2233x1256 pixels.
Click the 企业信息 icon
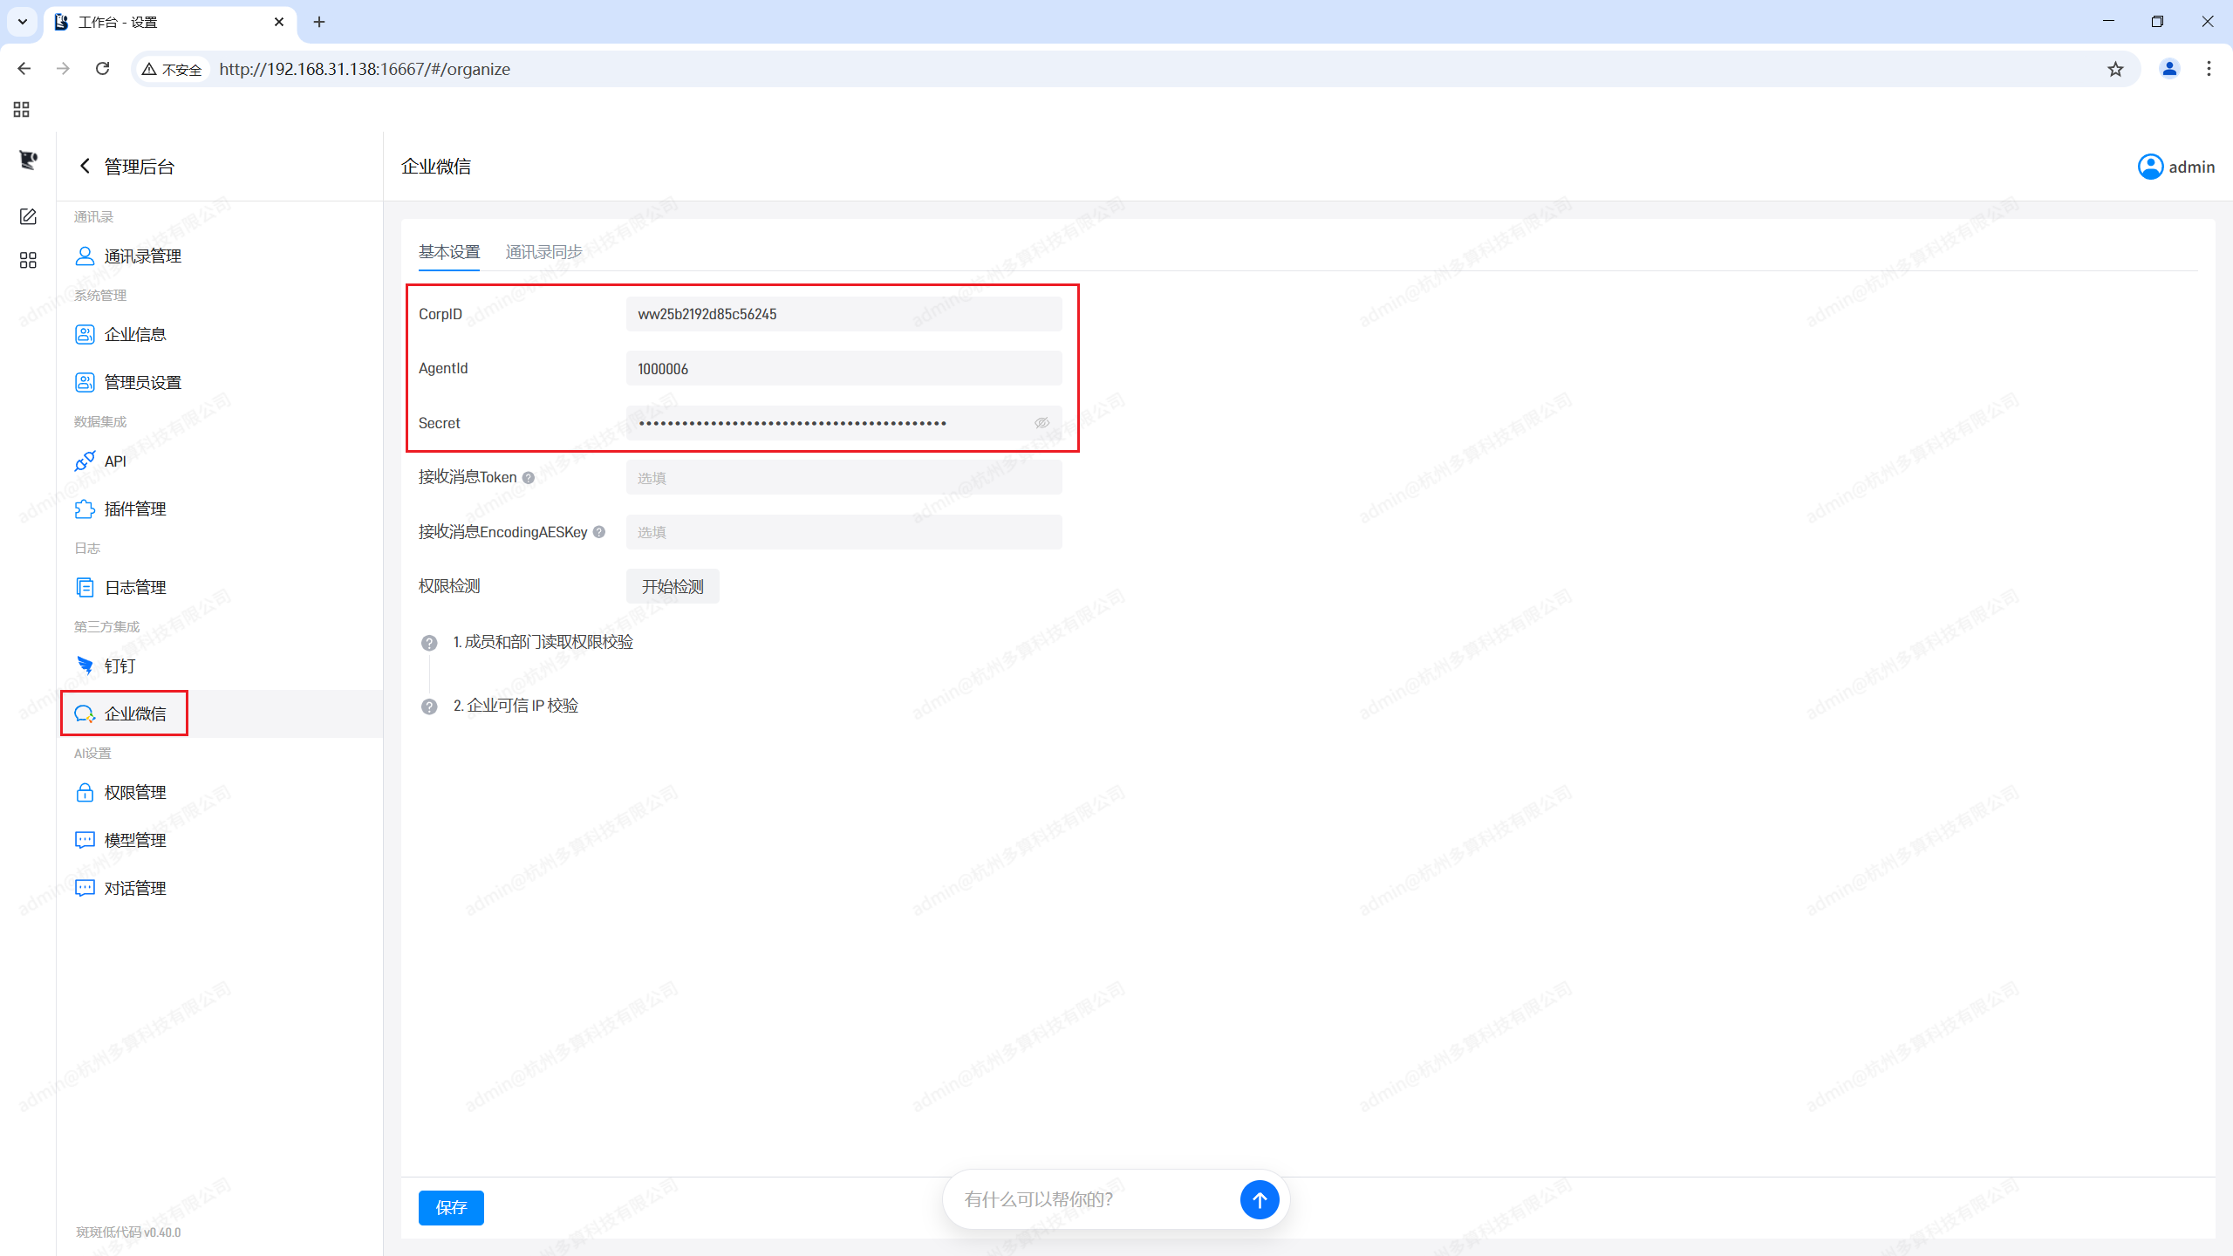85,334
